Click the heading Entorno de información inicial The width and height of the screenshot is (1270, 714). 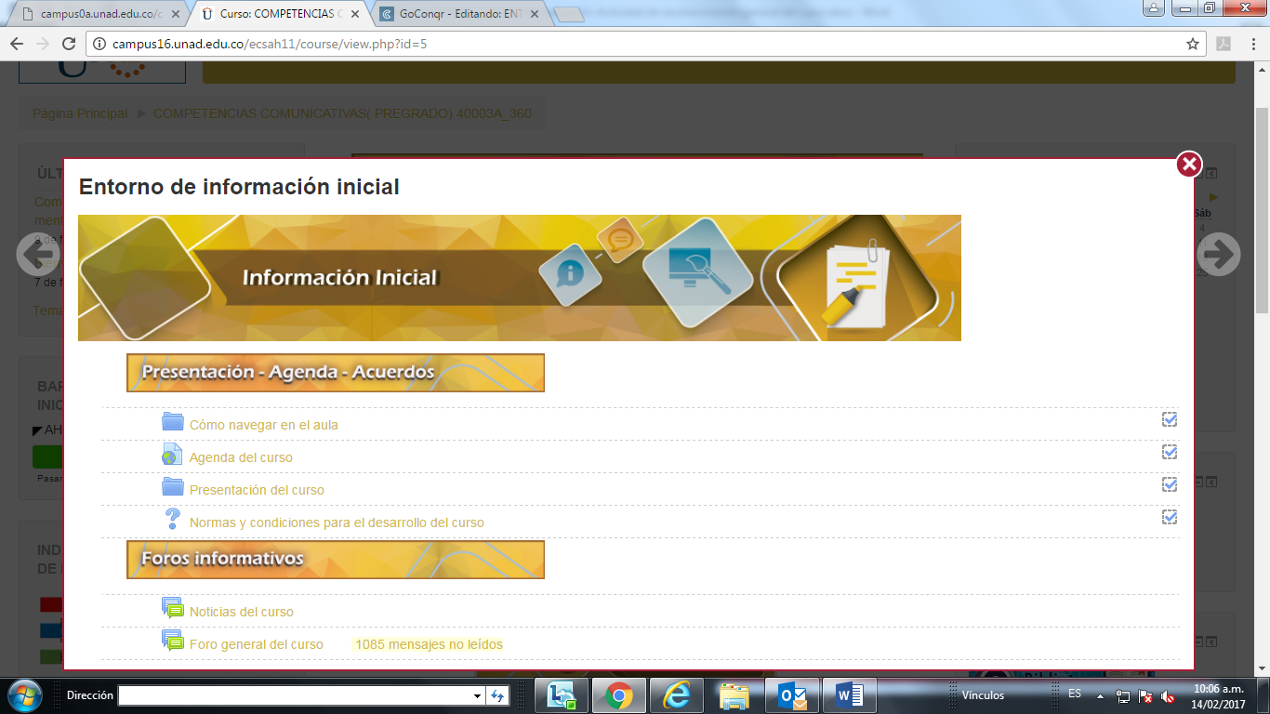pyautogui.click(x=239, y=187)
